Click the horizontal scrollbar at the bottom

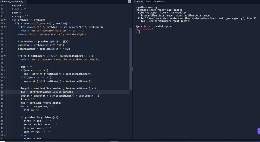(x=114, y=141)
